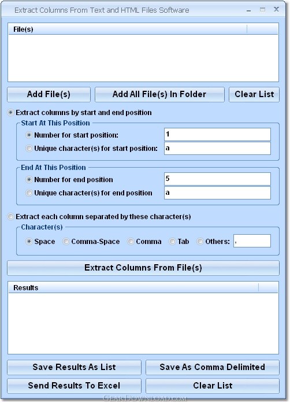Click the Add File(s) button
This screenshot has height=403, width=290.
pyautogui.click(x=49, y=94)
